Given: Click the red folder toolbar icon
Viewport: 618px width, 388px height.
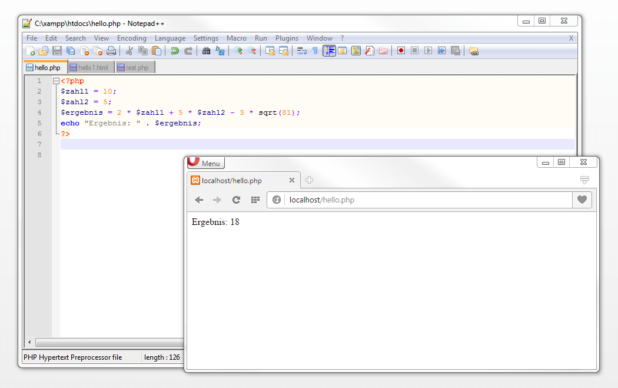Looking at the screenshot, I should (383, 51).
